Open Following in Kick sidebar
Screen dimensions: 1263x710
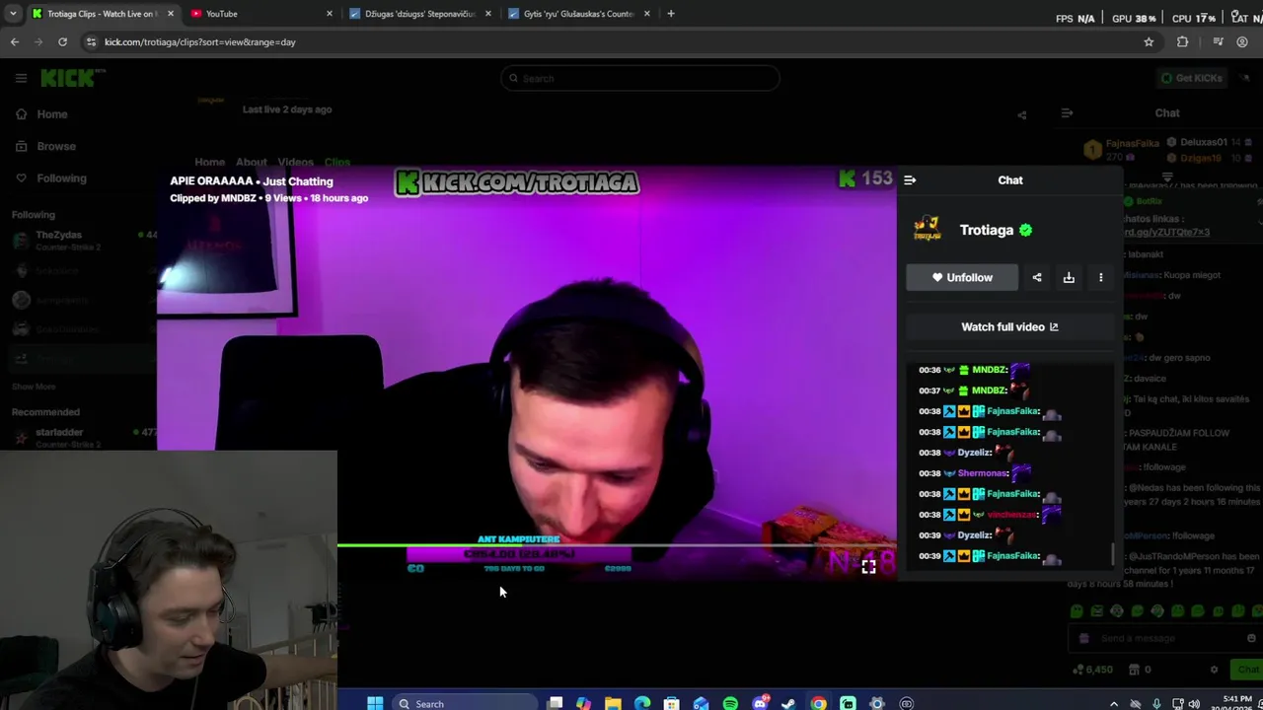[61, 178]
